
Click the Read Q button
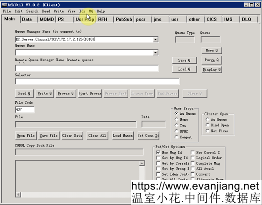coord(24,93)
